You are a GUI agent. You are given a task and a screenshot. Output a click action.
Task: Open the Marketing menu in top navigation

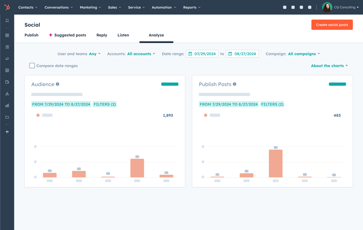(x=90, y=7)
